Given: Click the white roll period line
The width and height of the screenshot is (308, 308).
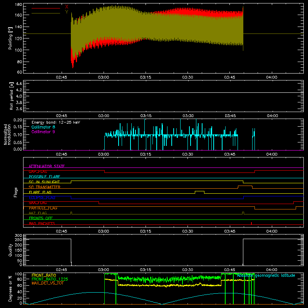Looking at the screenshot, I should click(163, 92).
